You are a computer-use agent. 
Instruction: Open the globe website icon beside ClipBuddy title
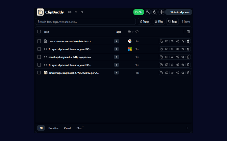[x=70, y=12]
